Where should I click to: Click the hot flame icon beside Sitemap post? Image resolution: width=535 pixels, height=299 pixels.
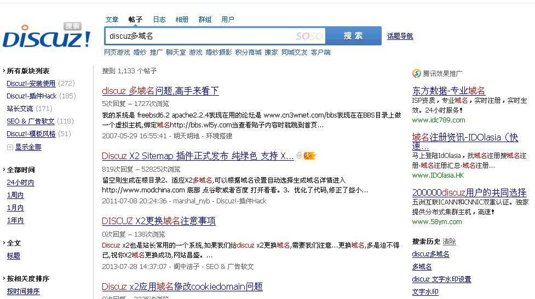pos(309,156)
